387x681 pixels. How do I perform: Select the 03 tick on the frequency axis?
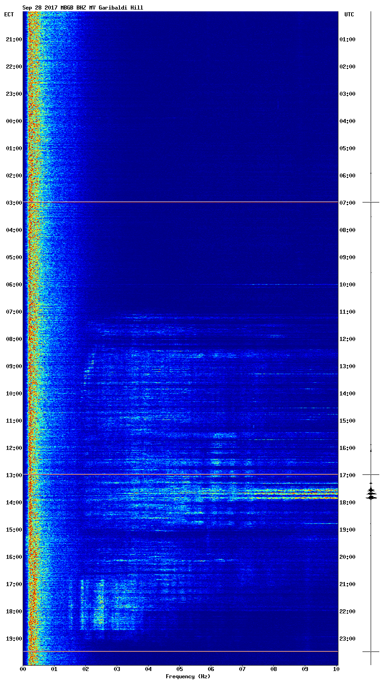pos(117,669)
